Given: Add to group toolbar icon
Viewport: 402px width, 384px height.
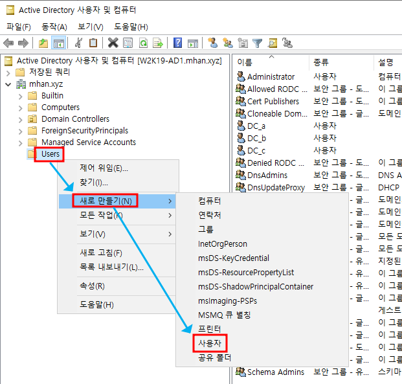Looking at the screenshot, I should pos(287,43).
